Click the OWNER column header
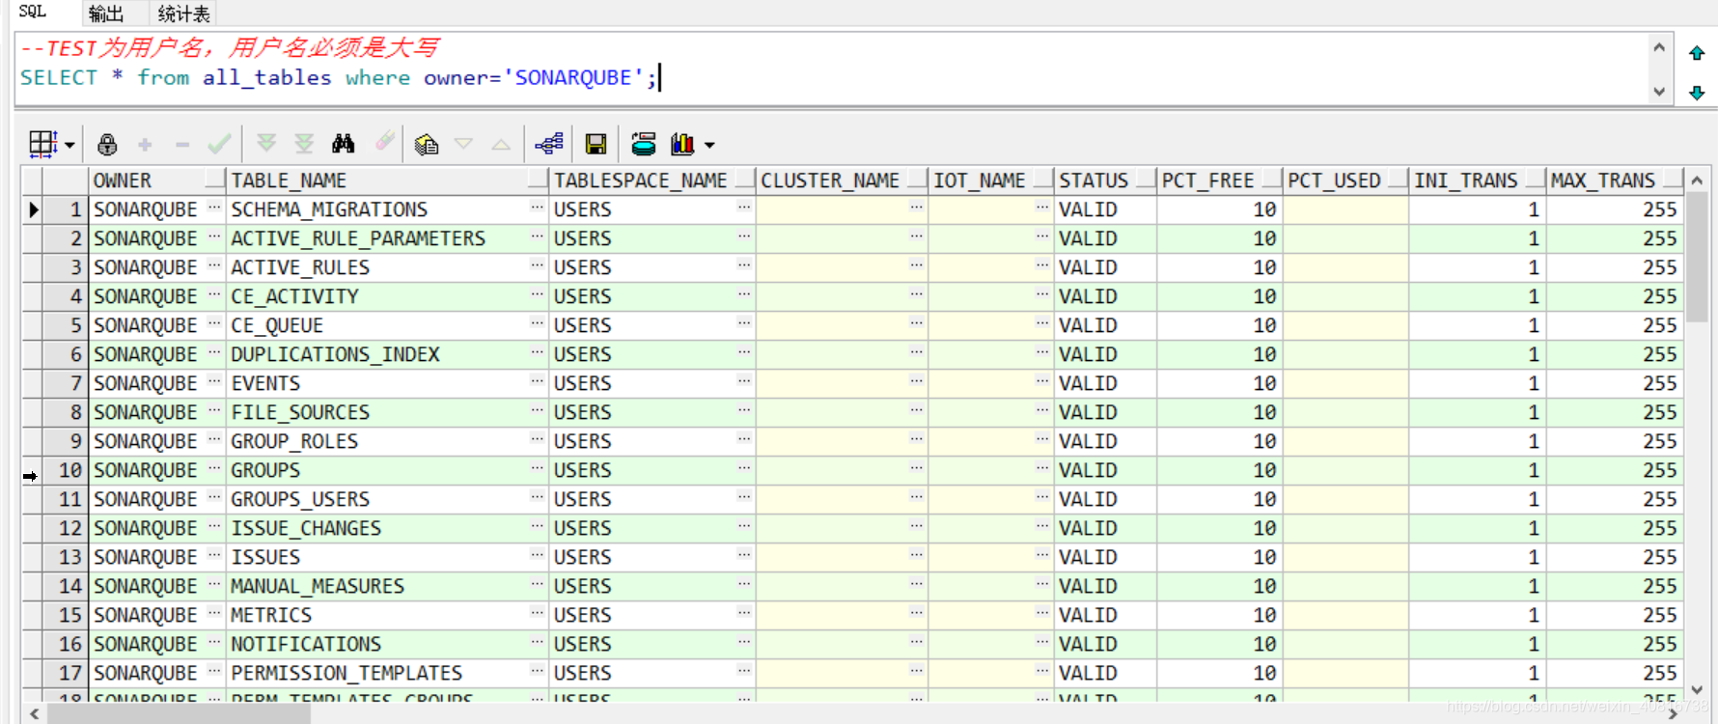 [x=158, y=181]
